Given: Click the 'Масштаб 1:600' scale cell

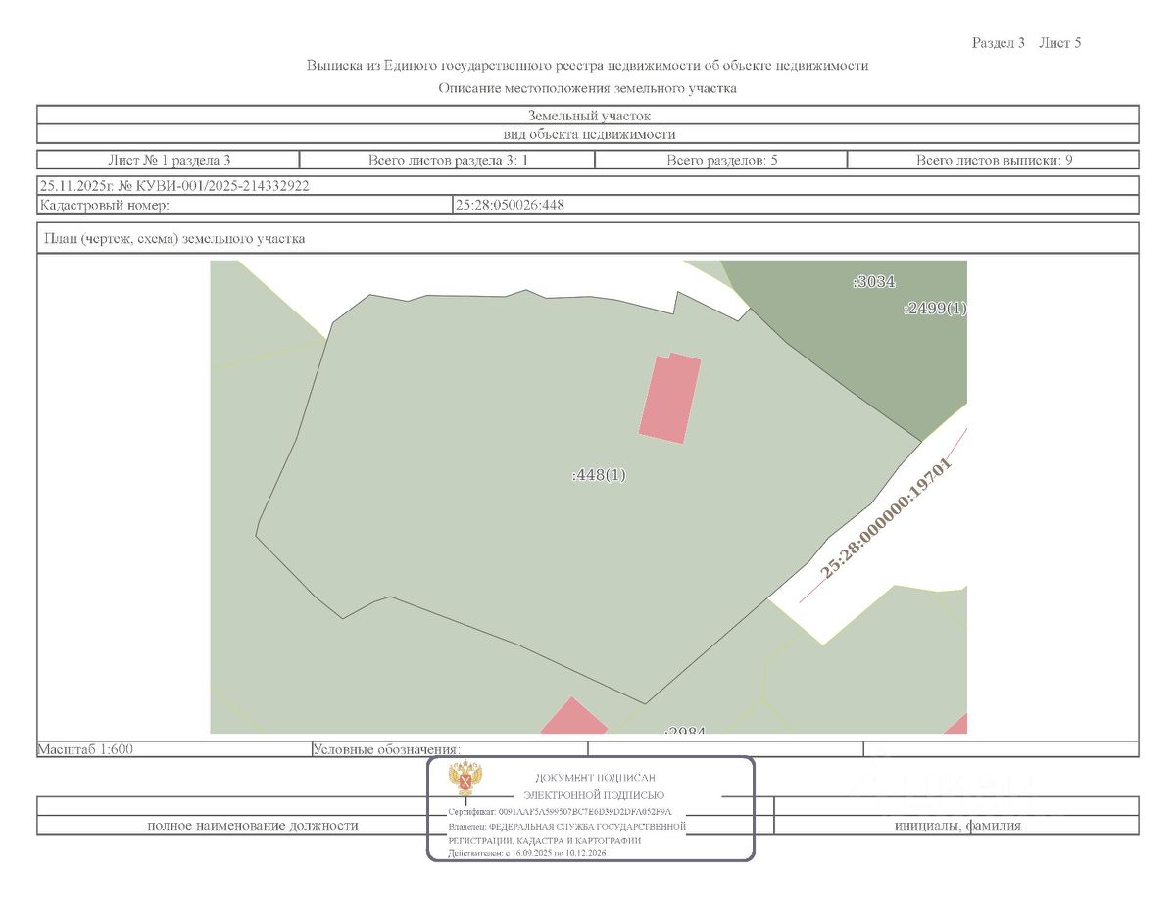Looking at the screenshot, I should 85,749.
